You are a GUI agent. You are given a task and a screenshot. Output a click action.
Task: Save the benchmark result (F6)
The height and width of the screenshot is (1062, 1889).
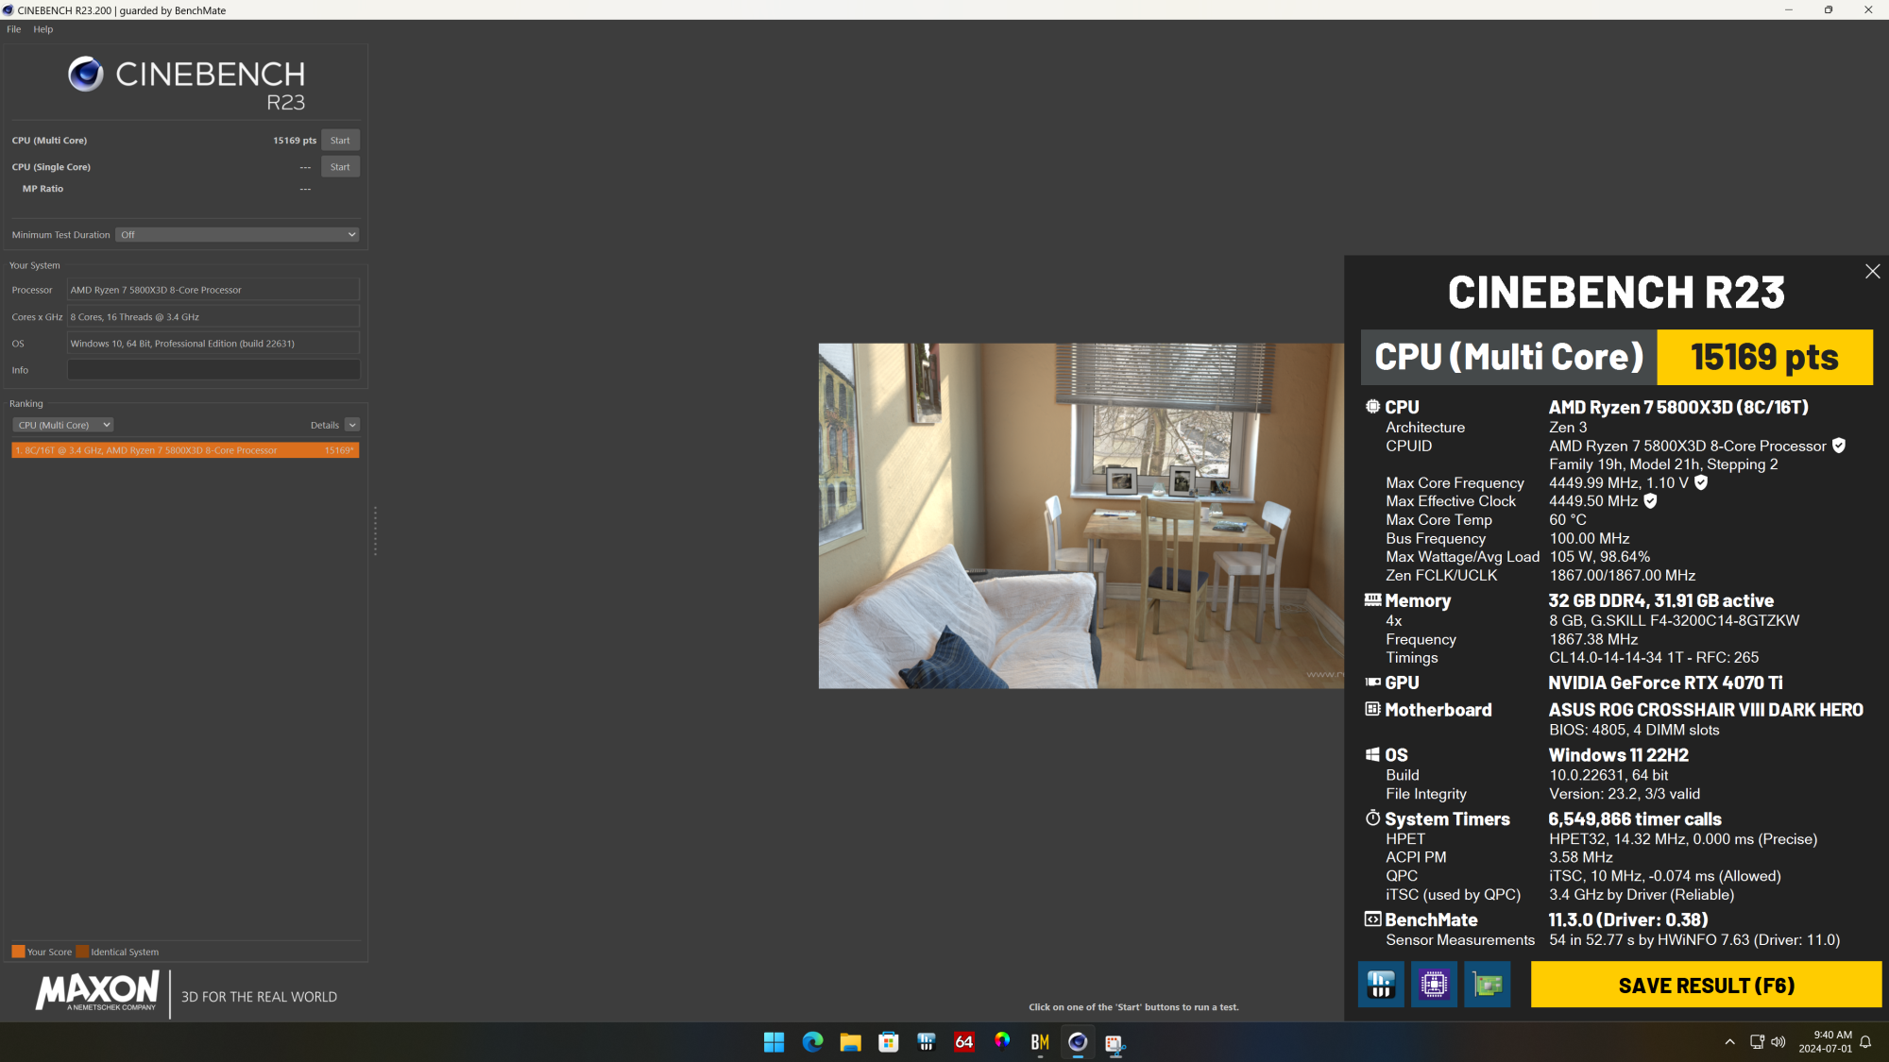tap(1706, 985)
